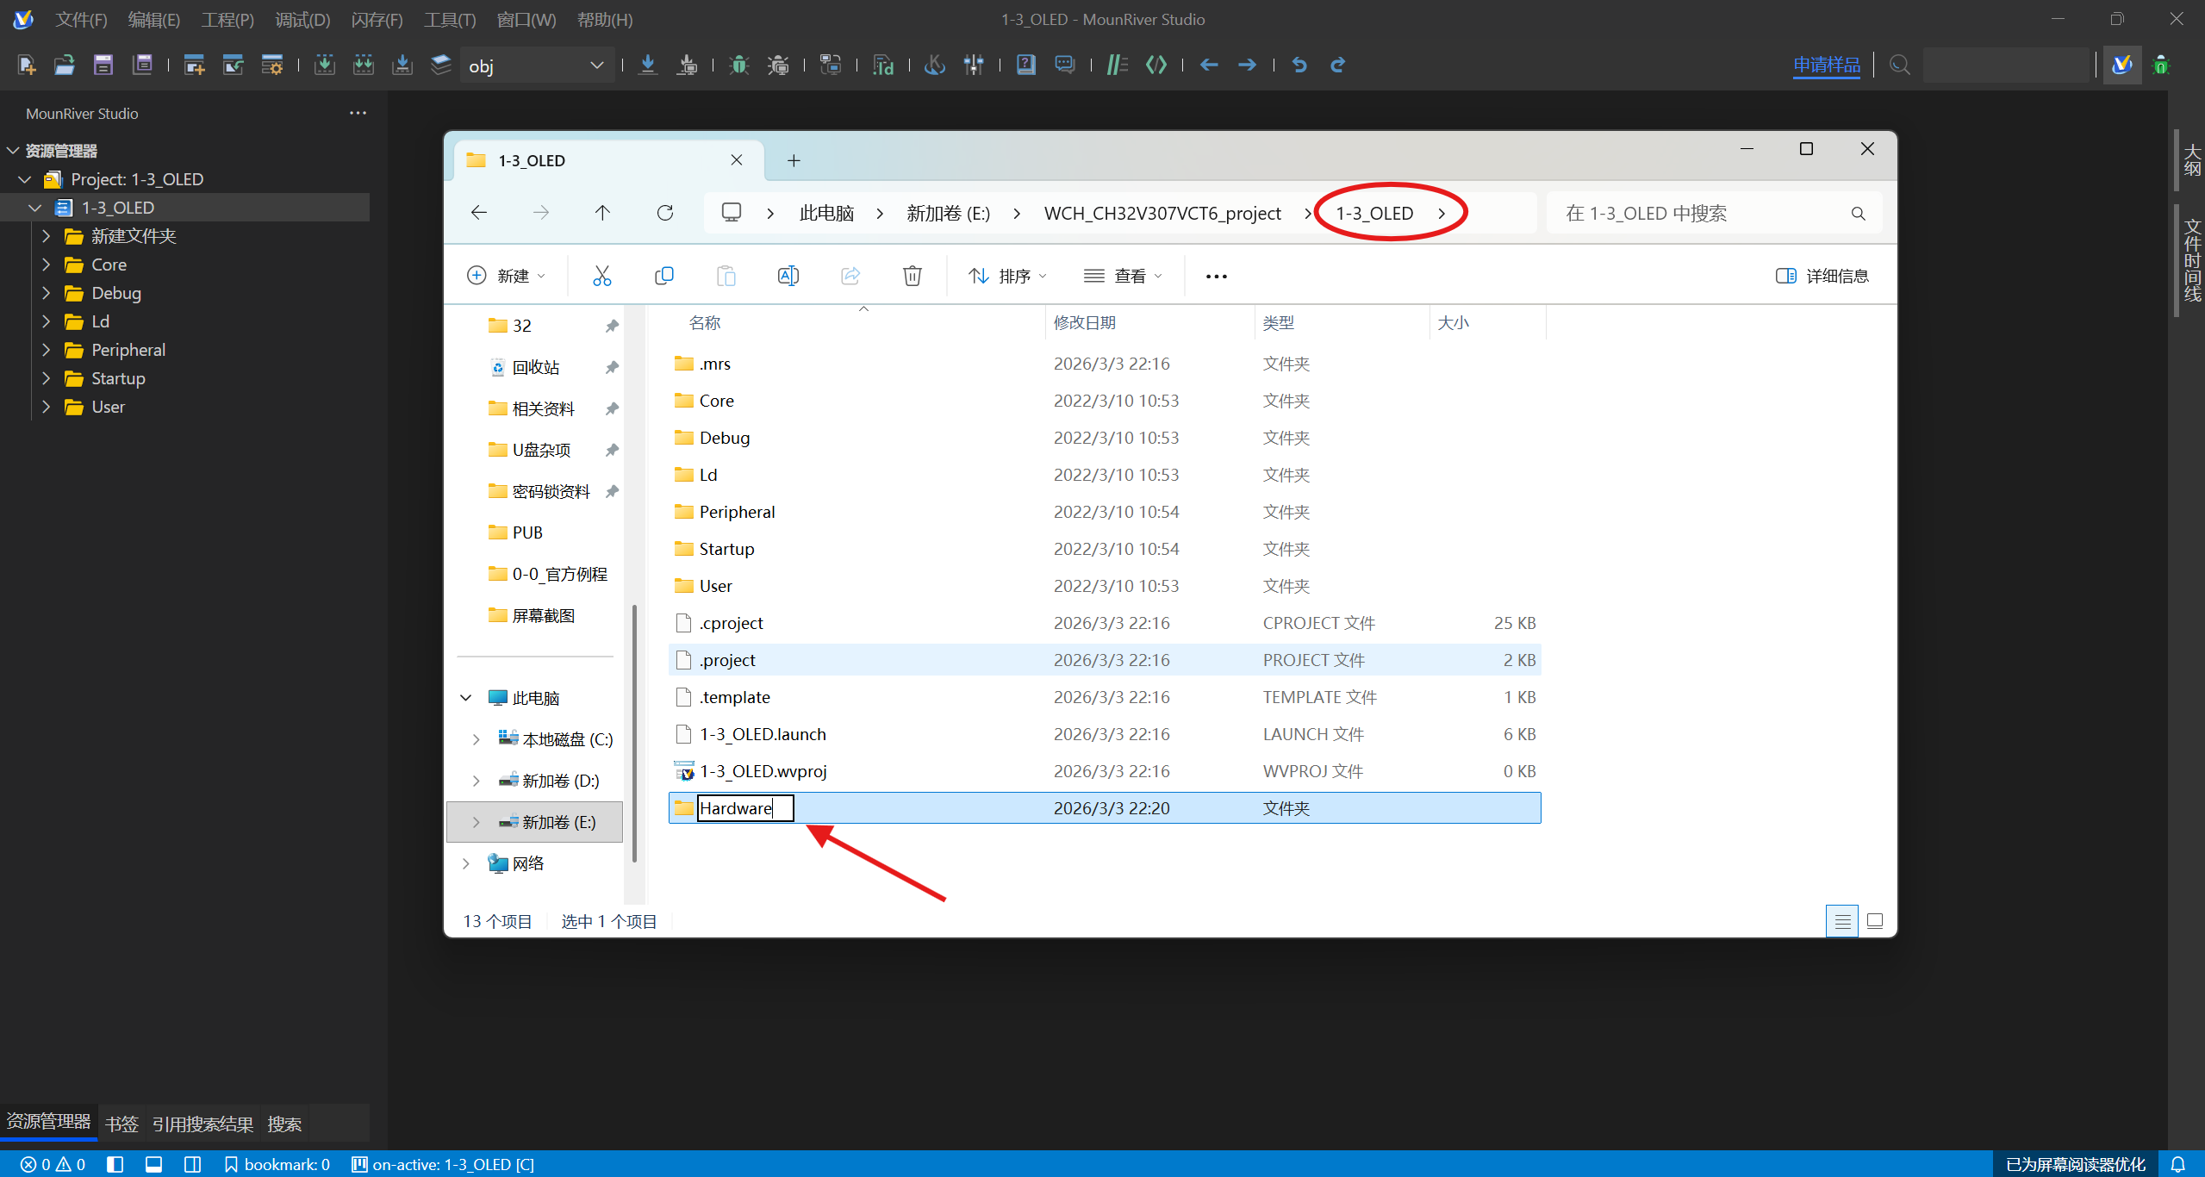Open the 工具(T) menu
The width and height of the screenshot is (2205, 1177).
(x=450, y=19)
